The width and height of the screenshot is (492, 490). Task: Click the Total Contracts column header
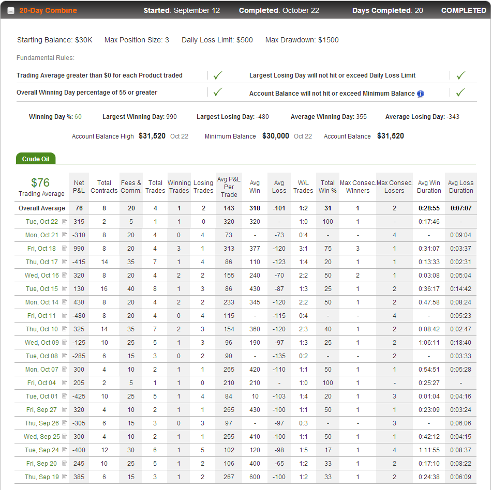104,187
